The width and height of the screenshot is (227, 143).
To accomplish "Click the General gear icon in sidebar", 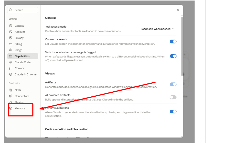I will (11, 26).
